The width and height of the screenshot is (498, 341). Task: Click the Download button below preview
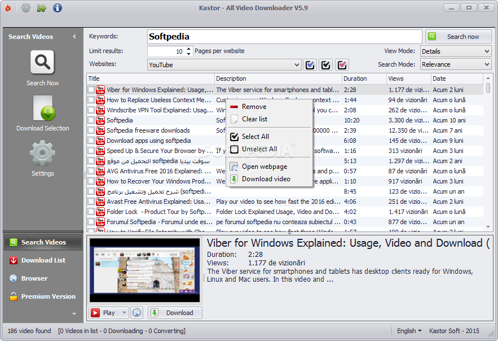(175, 313)
